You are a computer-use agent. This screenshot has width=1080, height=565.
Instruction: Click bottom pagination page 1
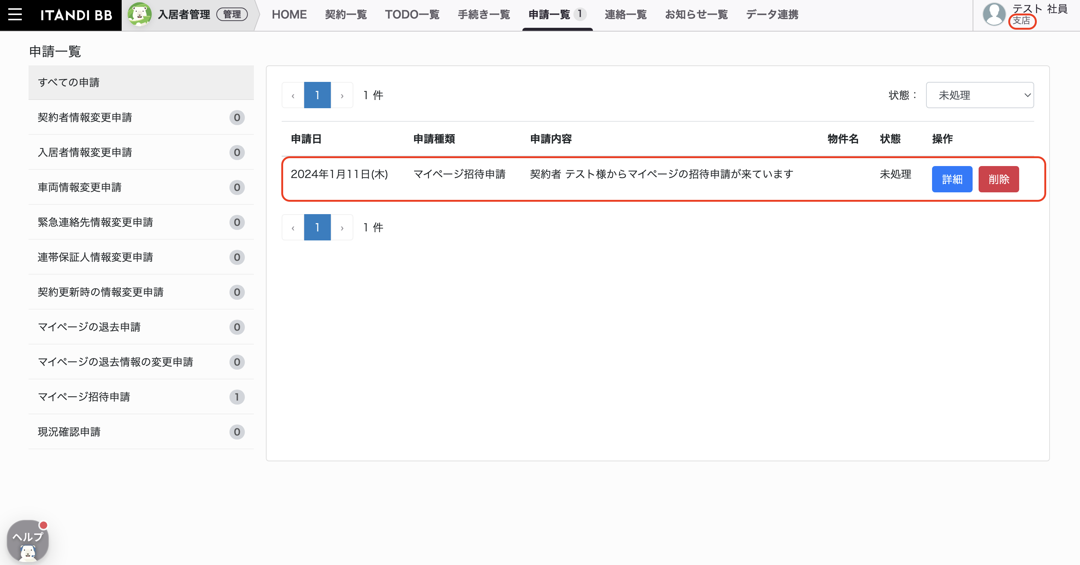[x=317, y=227]
